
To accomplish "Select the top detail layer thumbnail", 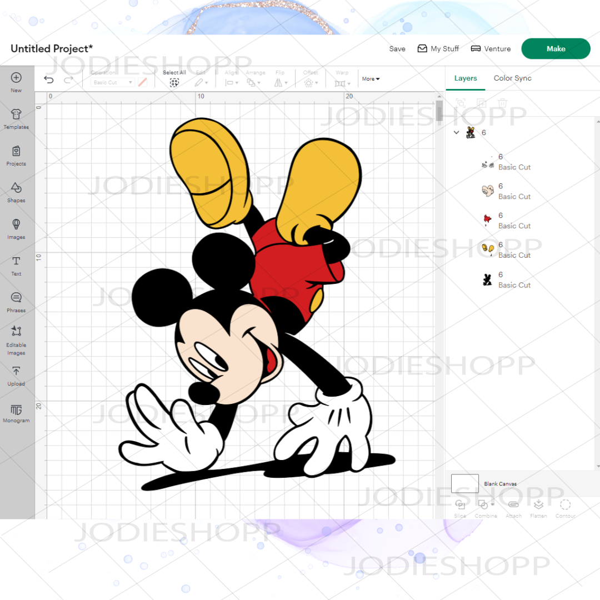I will (487, 163).
